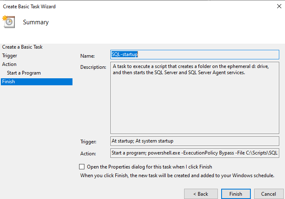Select the 'Create a Basic Task' wizard step
The image size is (285, 199).
point(22,47)
